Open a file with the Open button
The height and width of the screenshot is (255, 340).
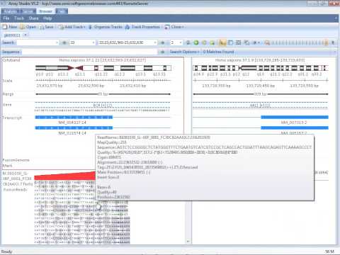(x=28, y=27)
